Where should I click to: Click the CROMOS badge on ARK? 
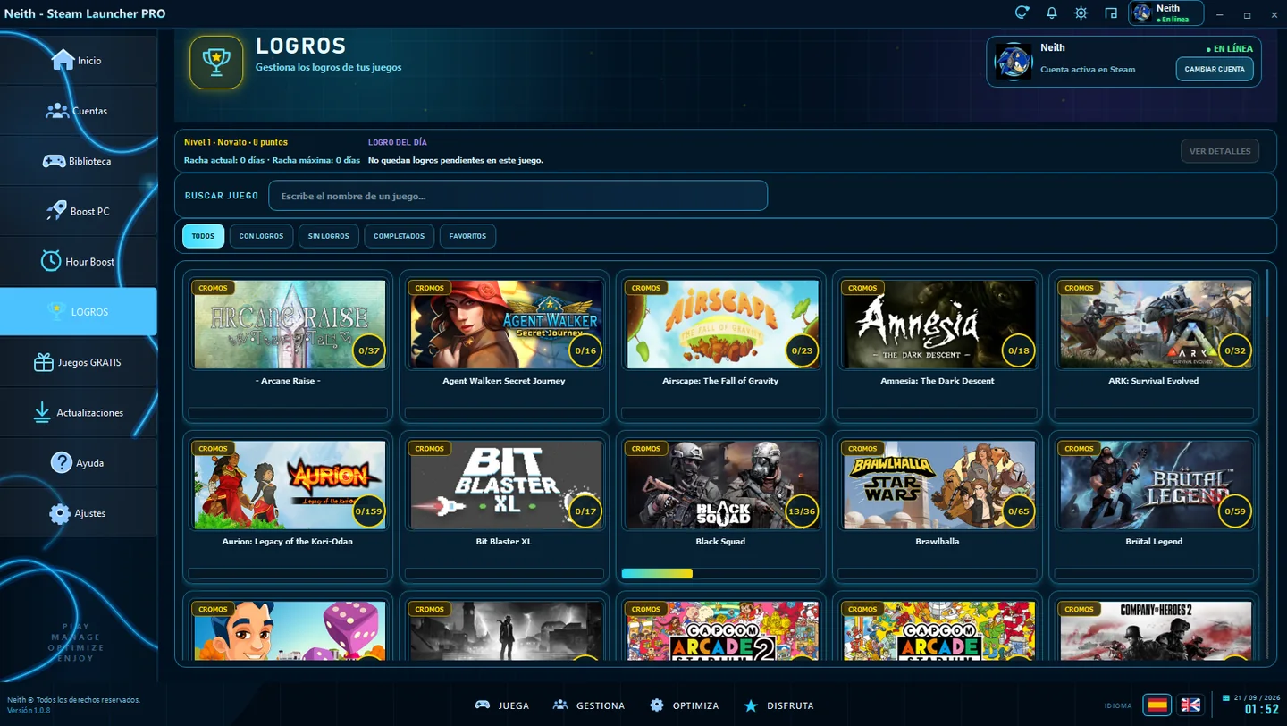tap(1079, 288)
